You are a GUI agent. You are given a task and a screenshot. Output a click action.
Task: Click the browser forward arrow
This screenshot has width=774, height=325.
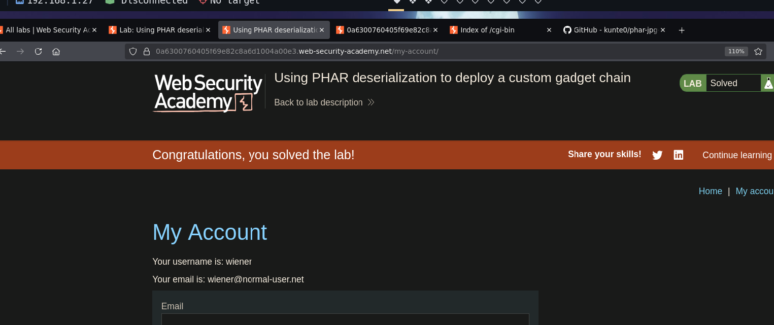(20, 51)
